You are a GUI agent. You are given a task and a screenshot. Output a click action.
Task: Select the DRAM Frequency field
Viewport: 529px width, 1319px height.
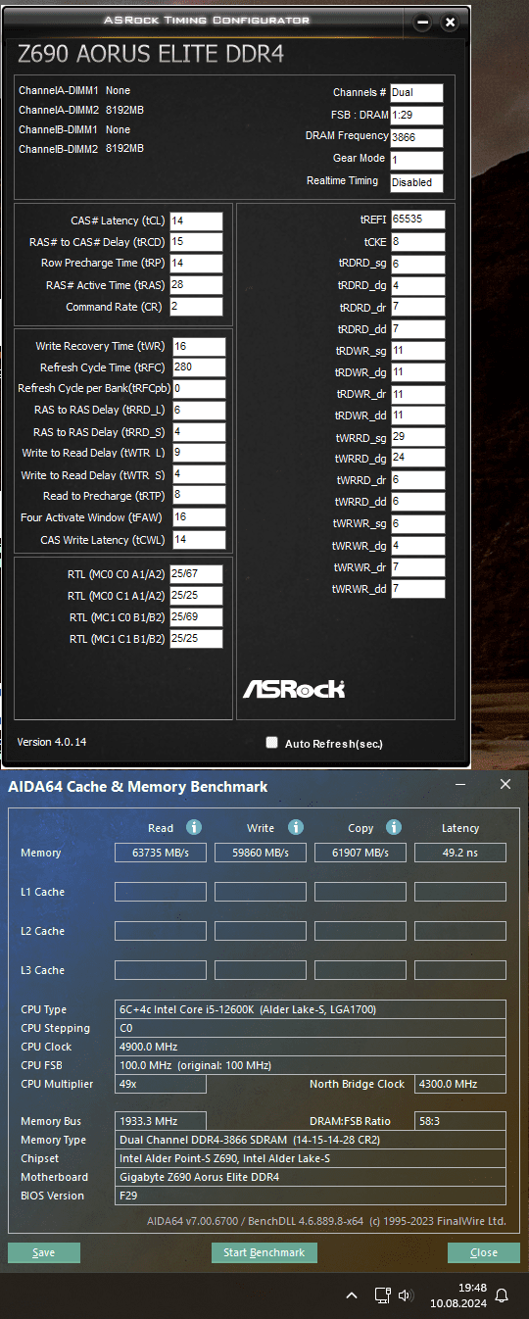click(416, 137)
